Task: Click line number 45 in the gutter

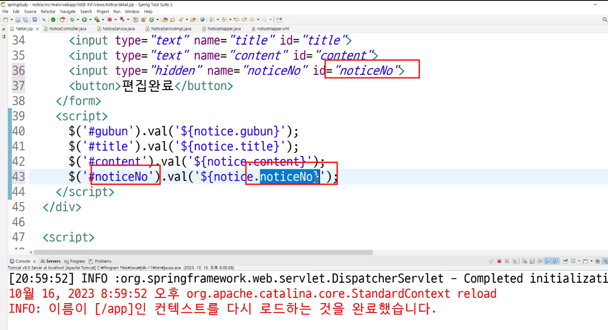Action: (18, 207)
